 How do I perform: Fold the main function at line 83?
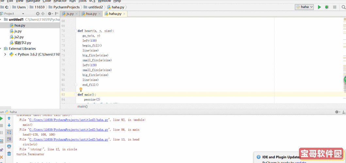tap(76, 95)
